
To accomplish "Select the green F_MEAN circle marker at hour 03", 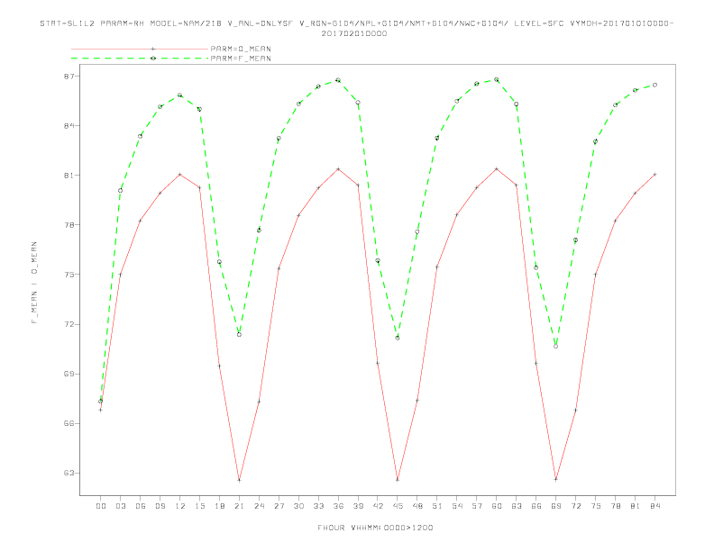I will click(120, 191).
